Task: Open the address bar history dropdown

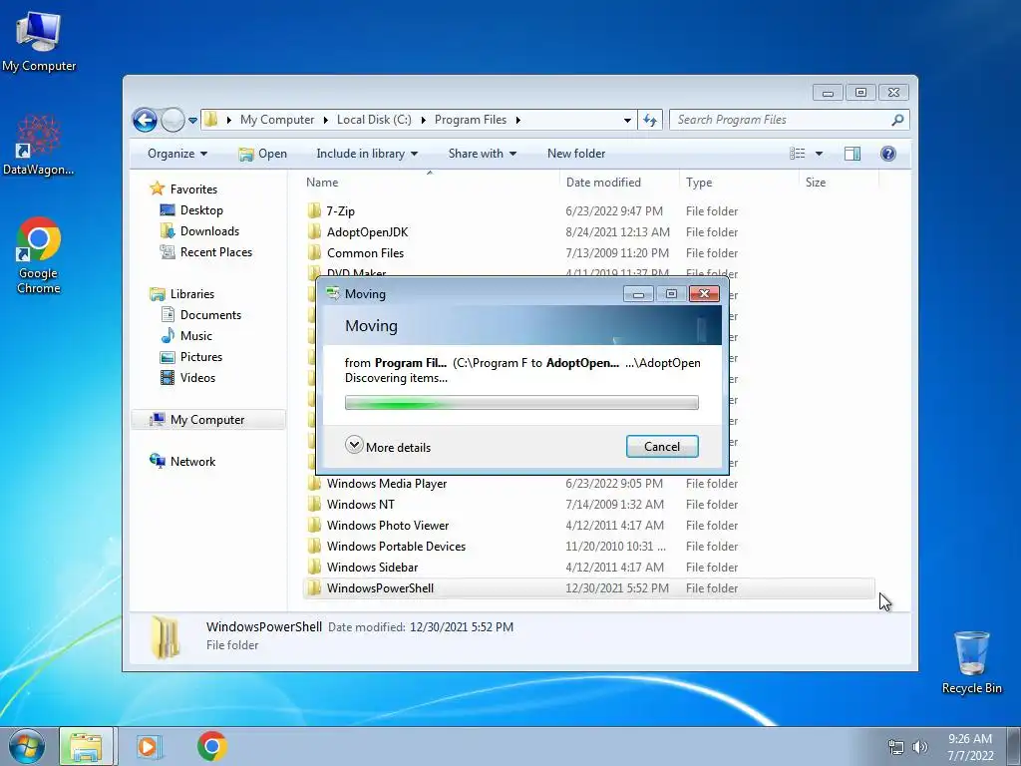Action: 627,120
